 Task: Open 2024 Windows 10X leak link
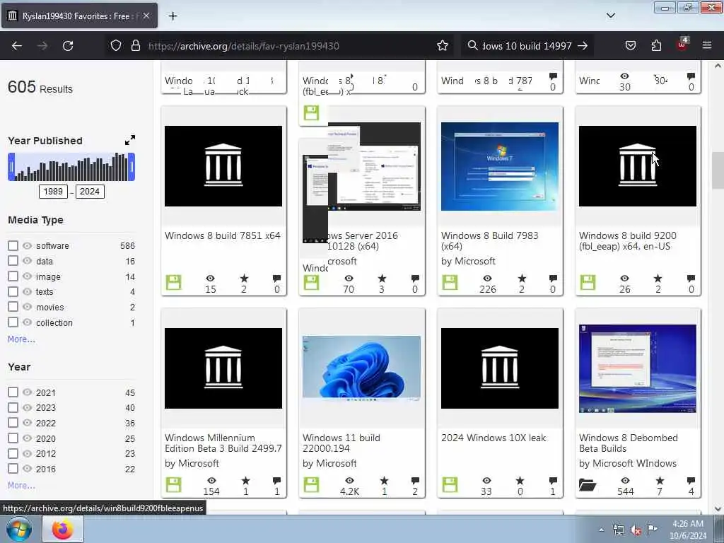(x=494, y=438)
